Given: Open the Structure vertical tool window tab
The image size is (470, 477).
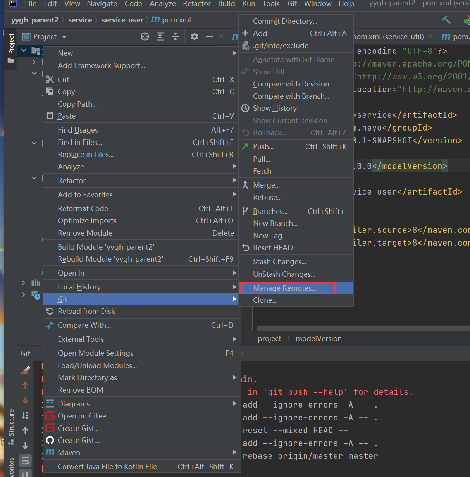Looking at the screenshot, I should point(11,426).
